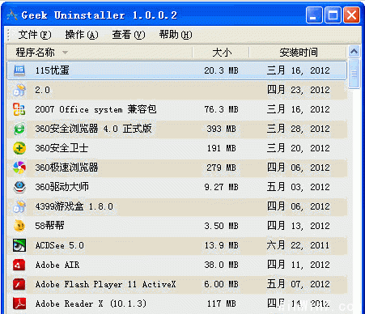Sort by the 大小 column header
Screen dimensions: 365x314
point(221,52)
